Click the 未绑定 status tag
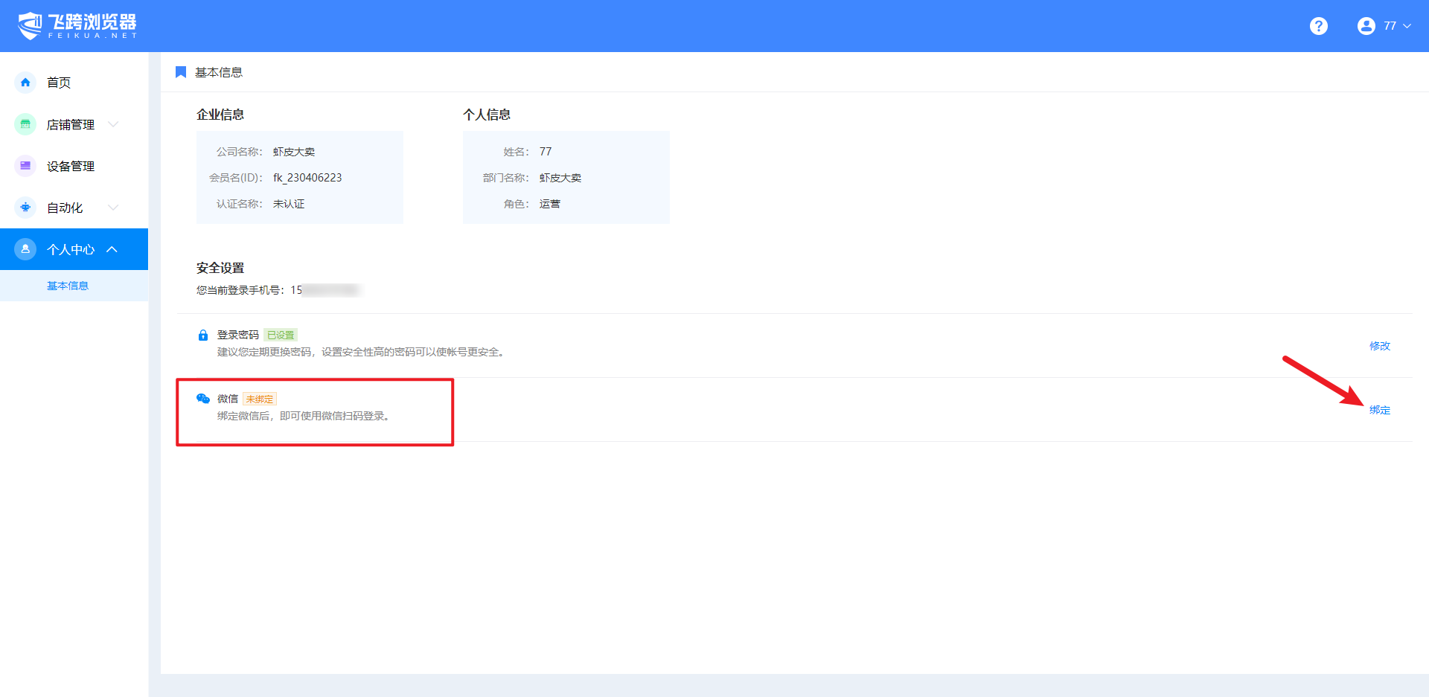1429x697 pixels. tap(259, 399)
